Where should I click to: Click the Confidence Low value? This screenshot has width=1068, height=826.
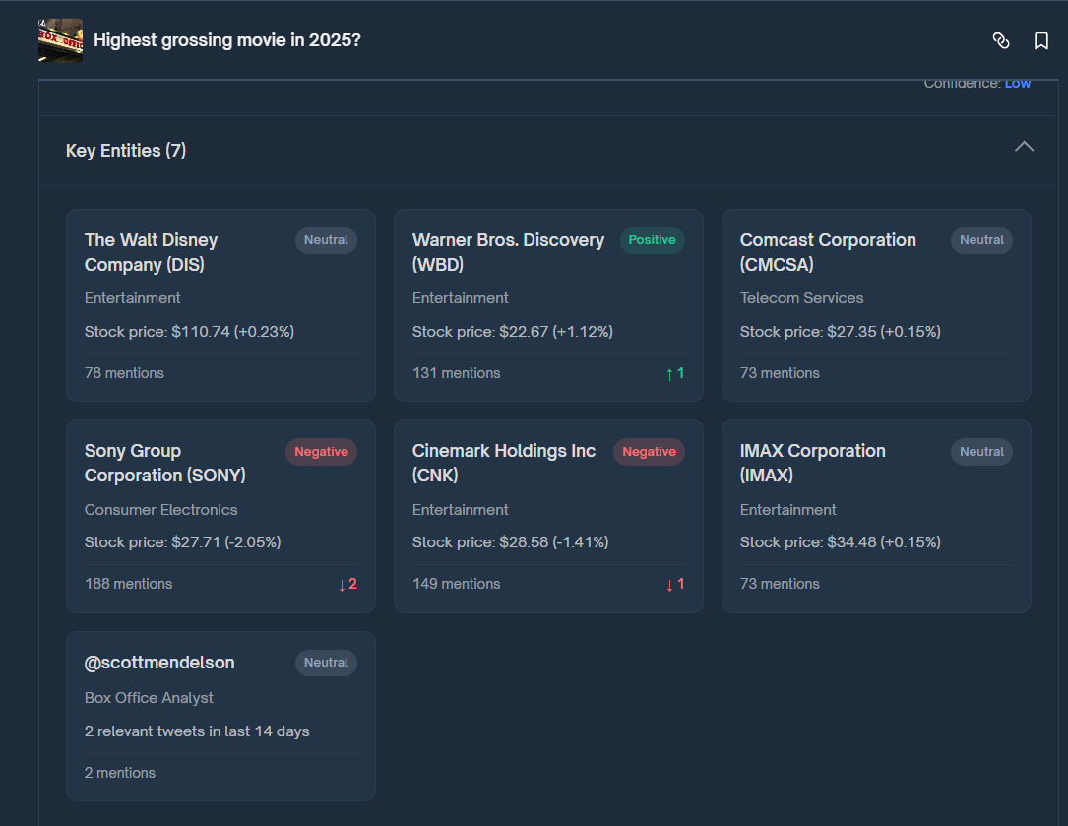click(x=1018, y=83)
